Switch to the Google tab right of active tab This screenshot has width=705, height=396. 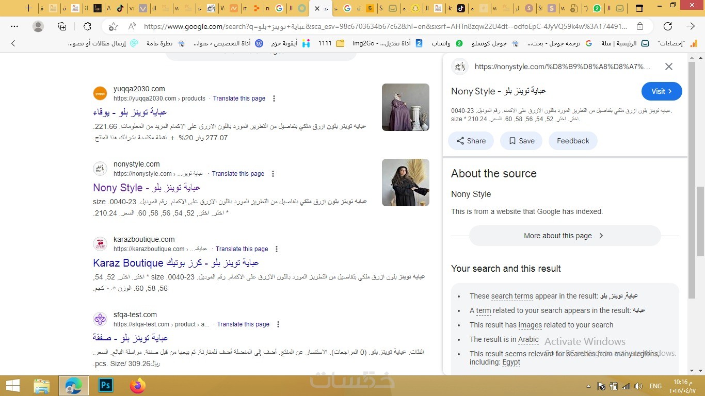point(347,8)
